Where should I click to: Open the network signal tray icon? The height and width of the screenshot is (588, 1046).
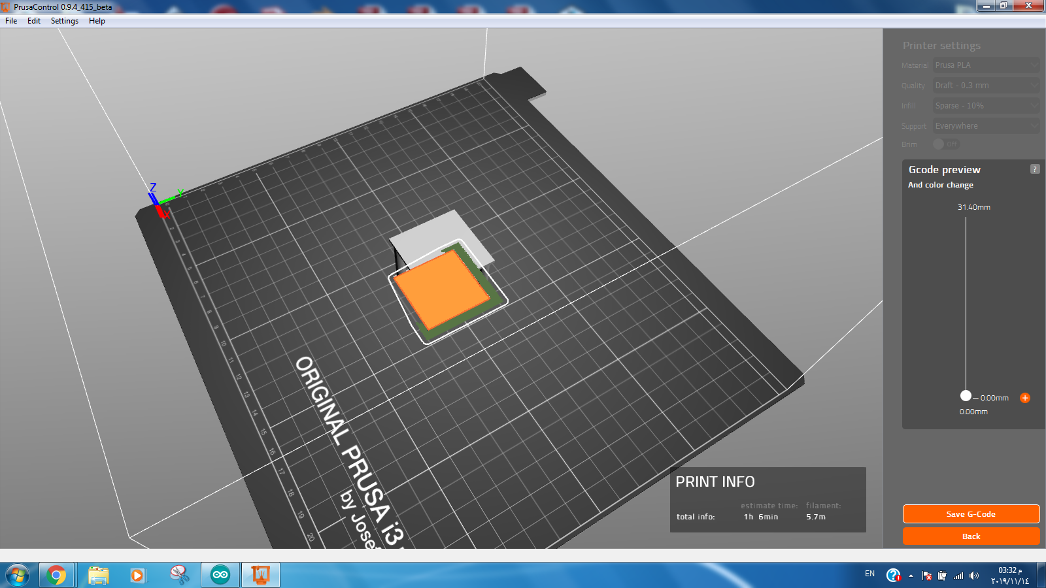[x=958, y=576]
